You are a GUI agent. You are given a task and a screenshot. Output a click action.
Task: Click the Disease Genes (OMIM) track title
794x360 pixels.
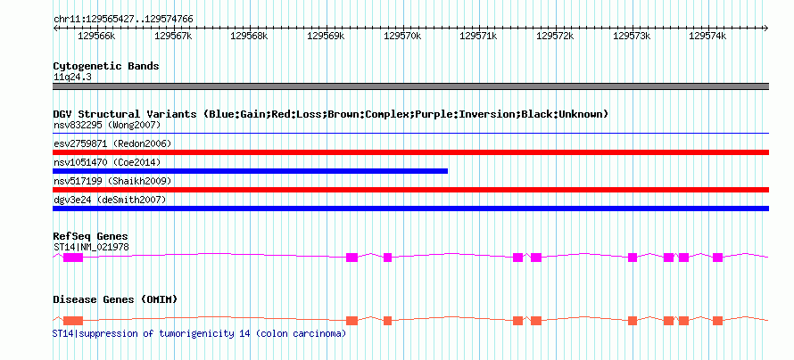(115, 299)
